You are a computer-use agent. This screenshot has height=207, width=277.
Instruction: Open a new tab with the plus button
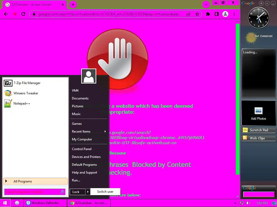click(73, 5)
